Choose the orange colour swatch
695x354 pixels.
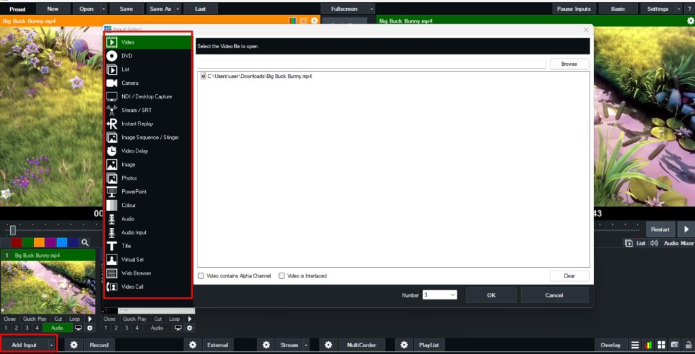click(x=39, y=242)
